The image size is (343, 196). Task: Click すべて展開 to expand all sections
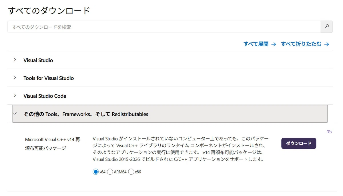(x=260, y=44)
